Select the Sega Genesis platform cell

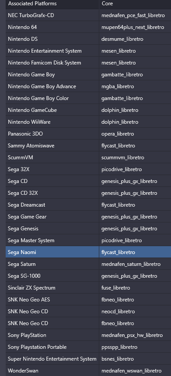pyautogui.click(x=52, y=228)
